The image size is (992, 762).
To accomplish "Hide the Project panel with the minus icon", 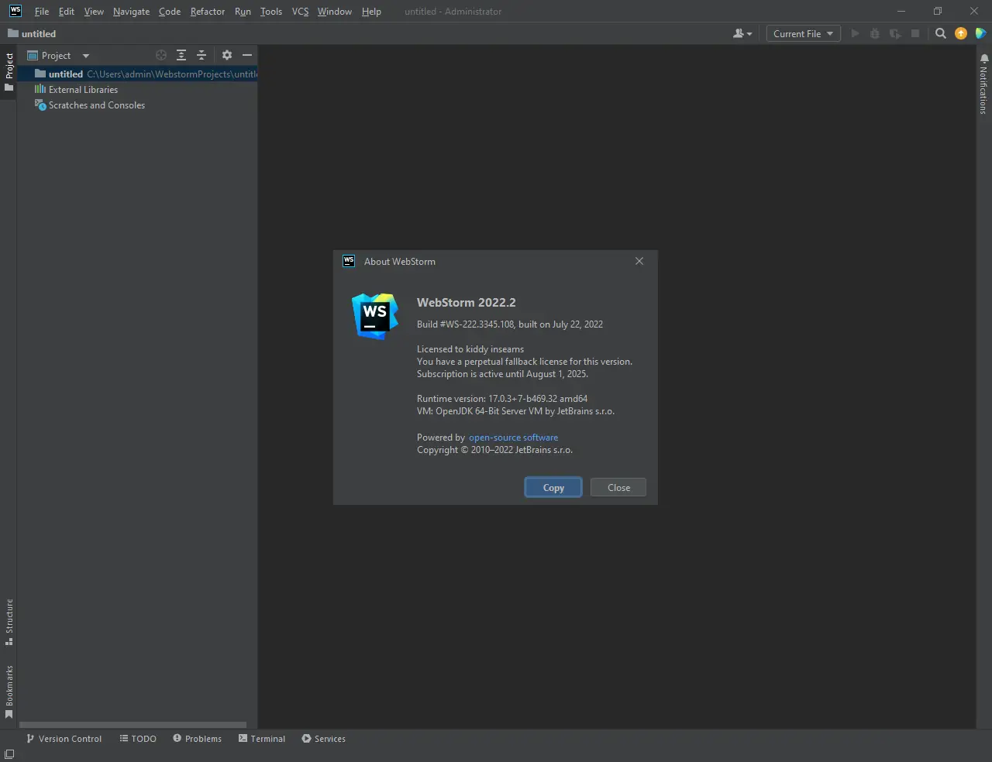I will coord(247,55).
